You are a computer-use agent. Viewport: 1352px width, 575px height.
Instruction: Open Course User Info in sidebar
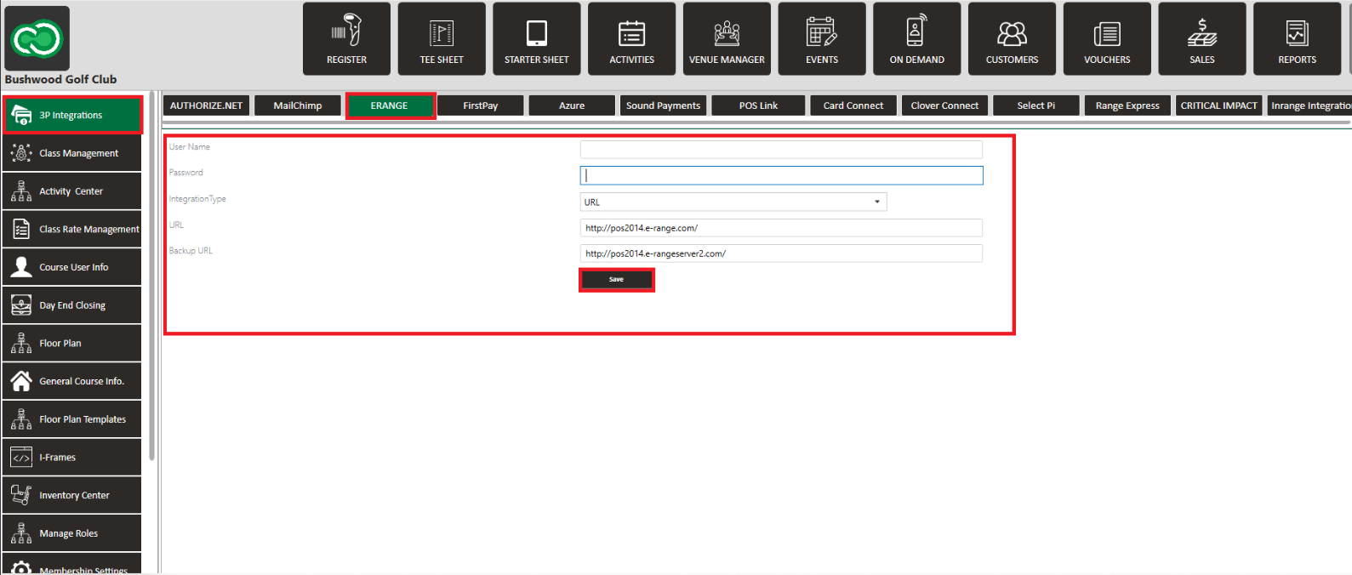tap(72, 267)
